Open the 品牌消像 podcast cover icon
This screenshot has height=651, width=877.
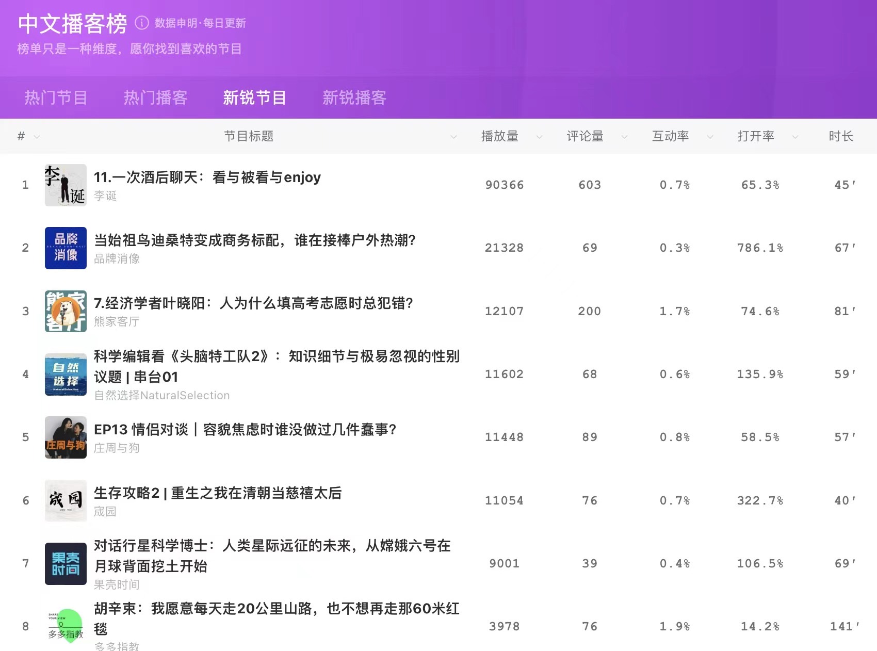[66, 248]
